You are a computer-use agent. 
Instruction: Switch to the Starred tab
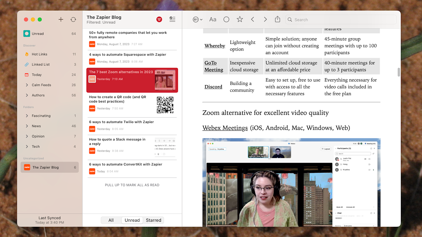(x=153, y=220)
